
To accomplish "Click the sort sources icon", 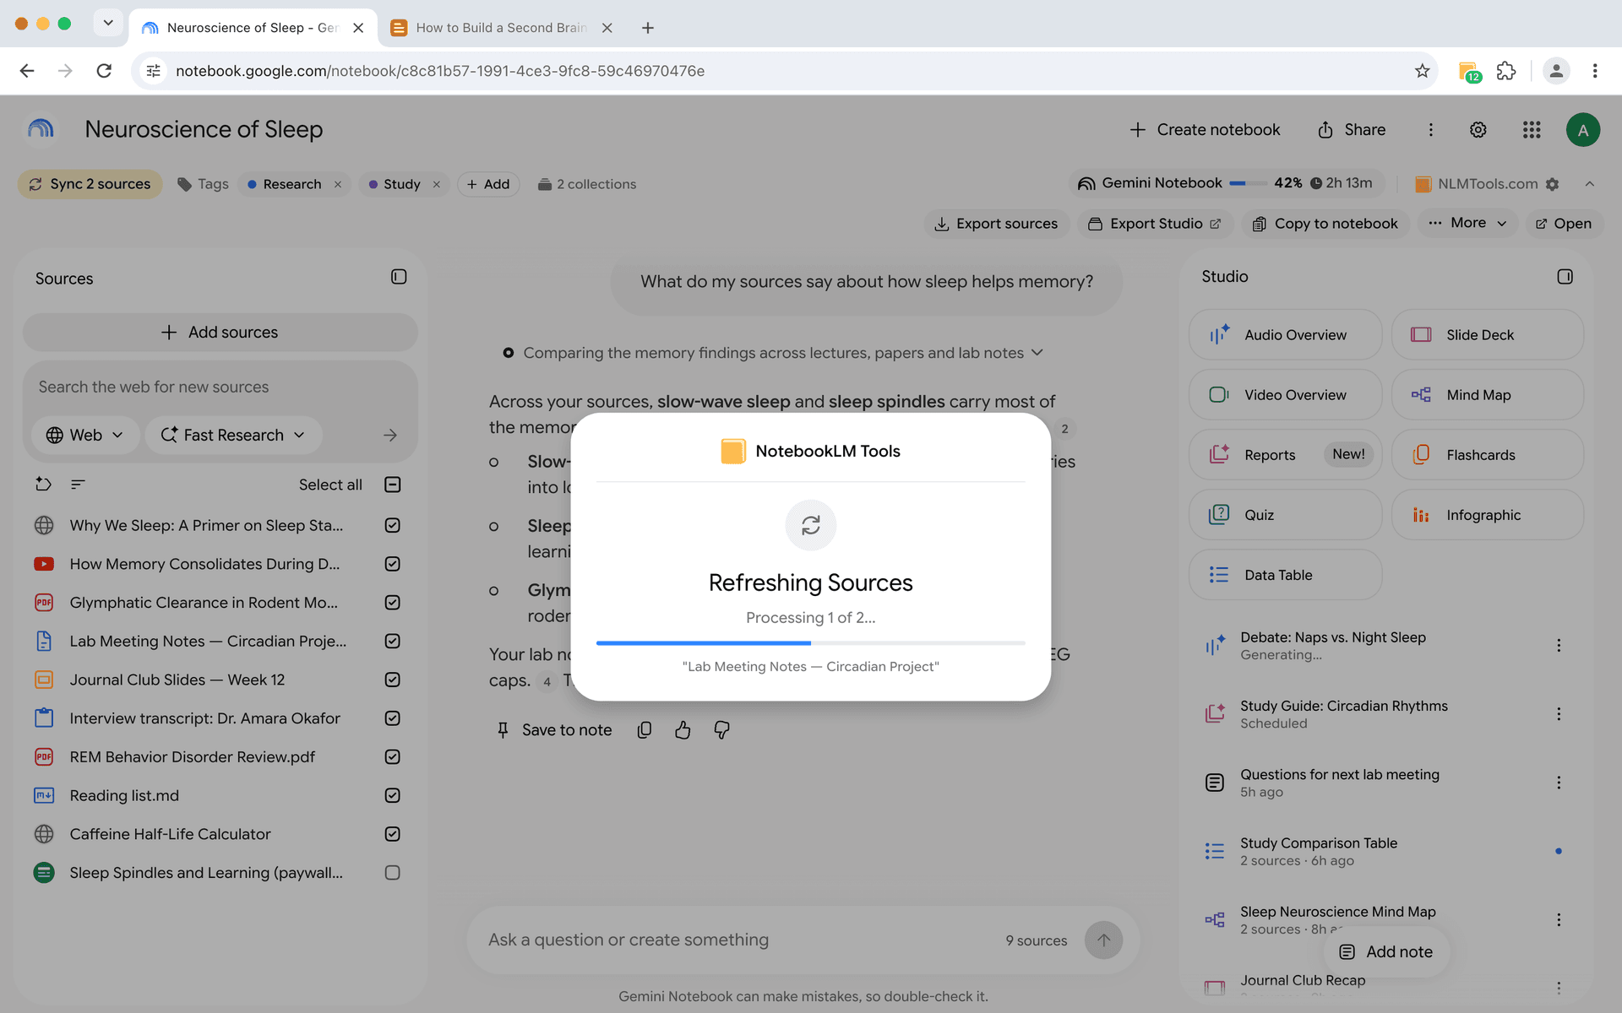I will 78,485.
